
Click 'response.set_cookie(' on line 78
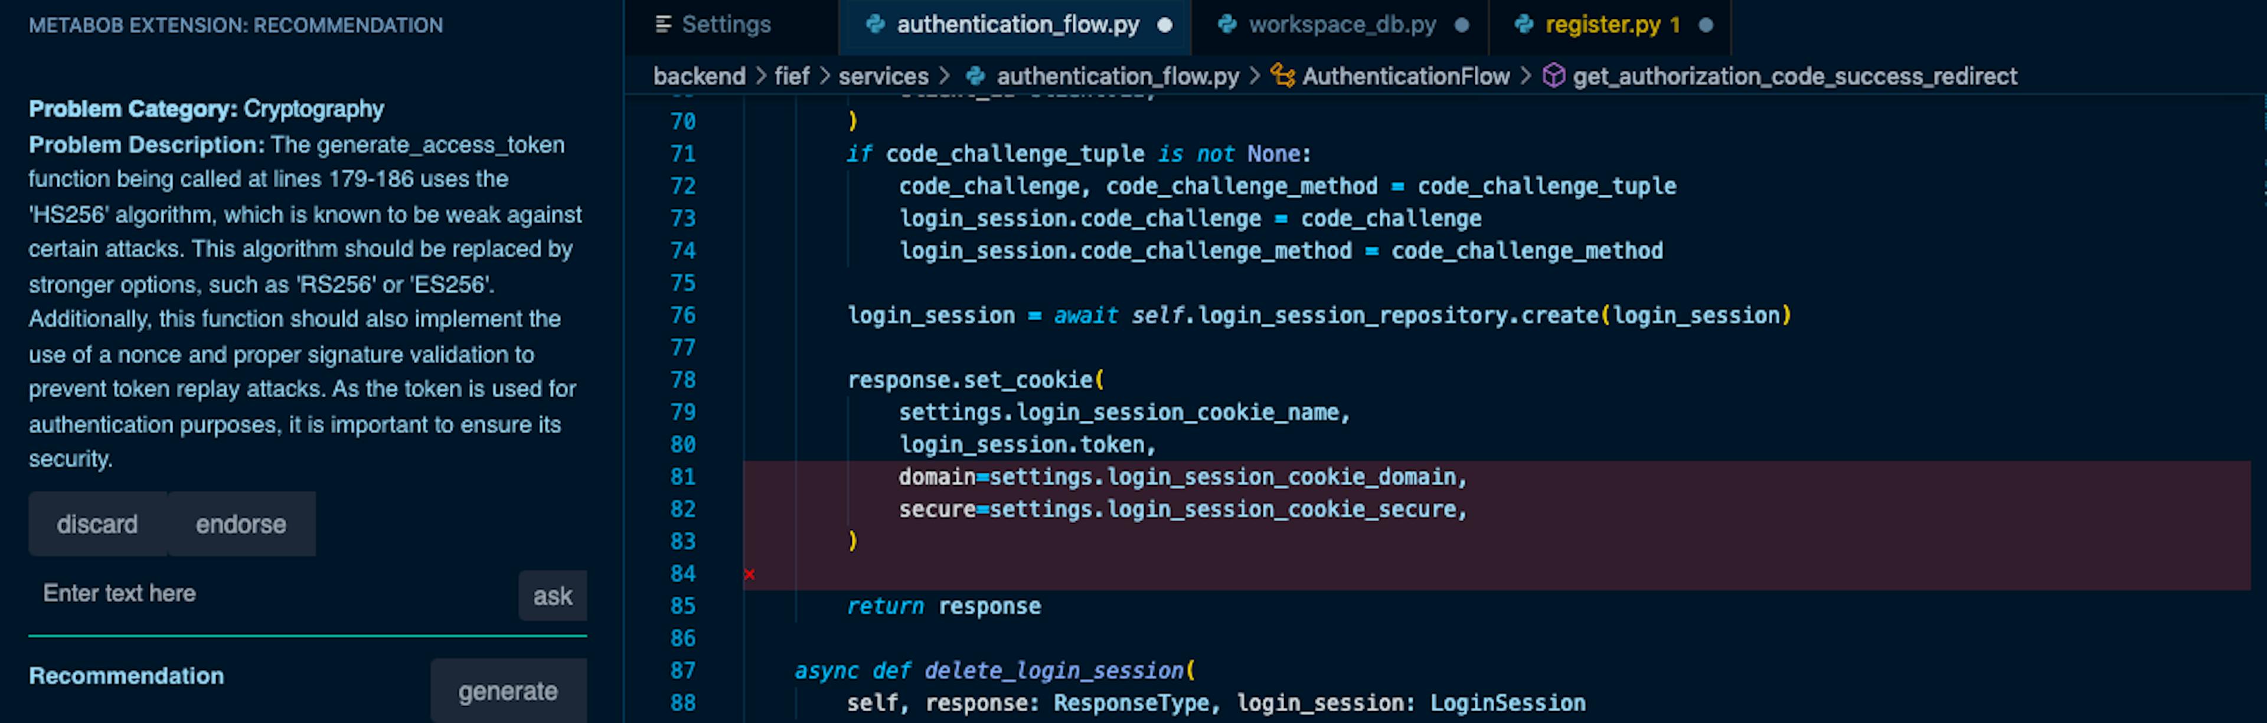pyautogui.click(x=976, y=380)
